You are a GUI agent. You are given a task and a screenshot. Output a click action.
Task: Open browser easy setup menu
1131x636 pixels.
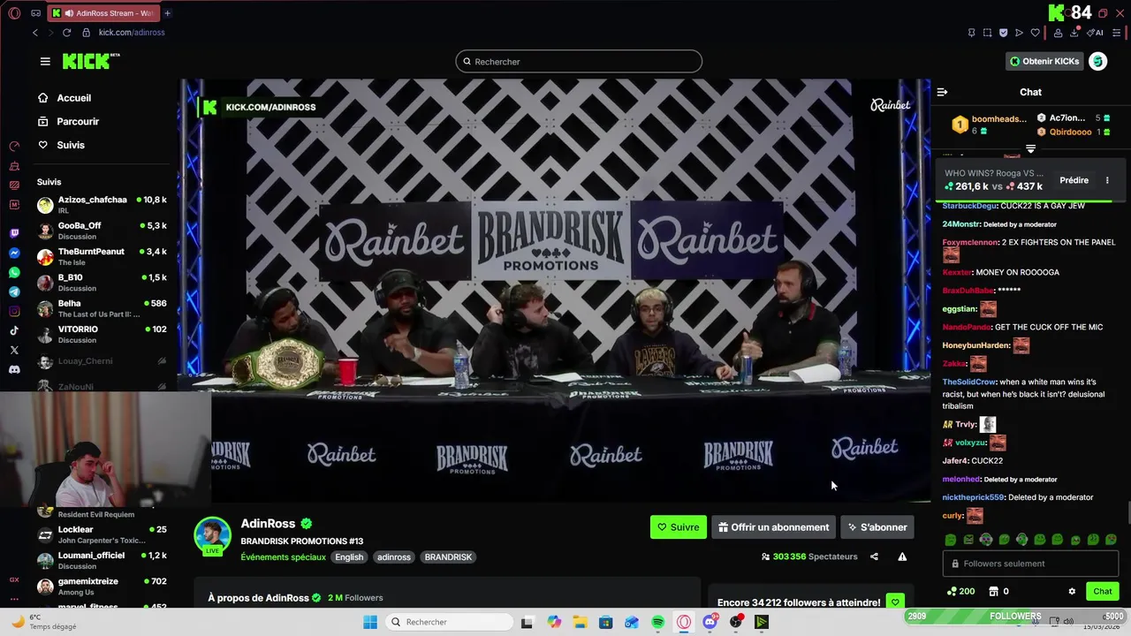point(1116,33)
